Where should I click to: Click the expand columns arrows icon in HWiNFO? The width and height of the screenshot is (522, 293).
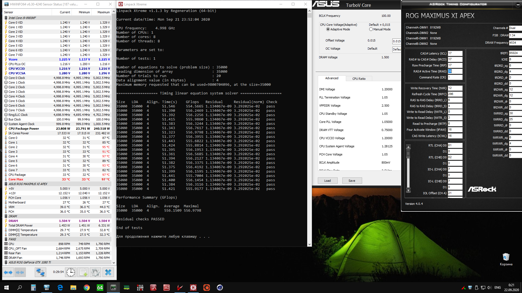pos(8,272)
